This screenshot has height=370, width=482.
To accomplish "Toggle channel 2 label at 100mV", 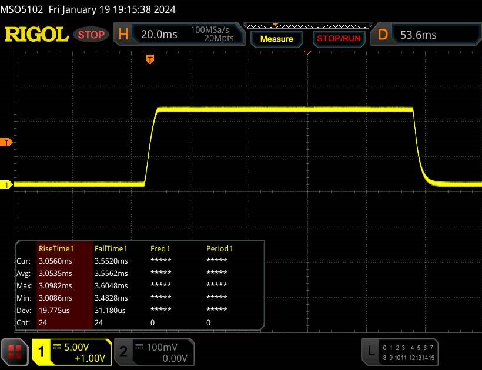I will (123, 352).
